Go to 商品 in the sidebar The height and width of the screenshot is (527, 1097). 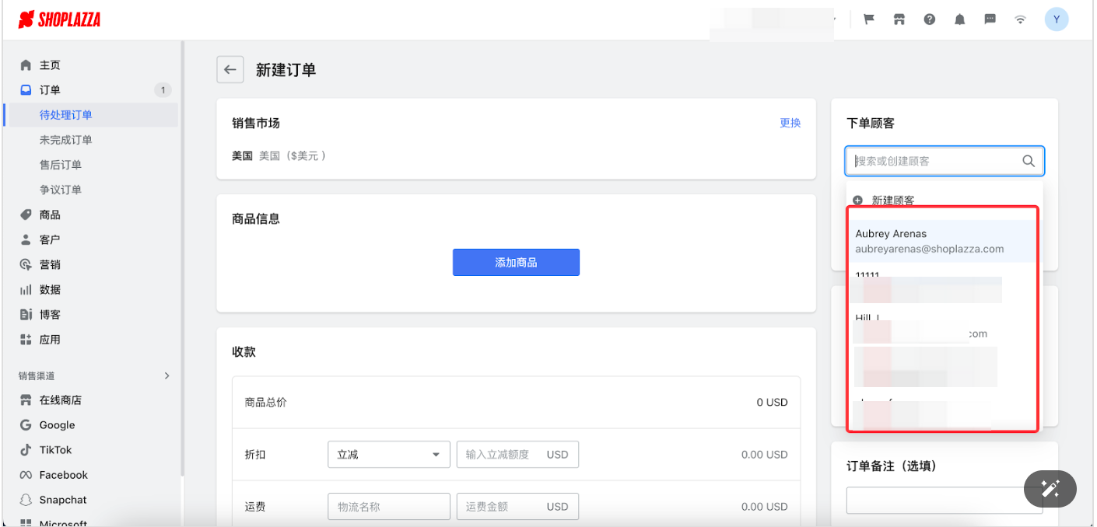50,215
